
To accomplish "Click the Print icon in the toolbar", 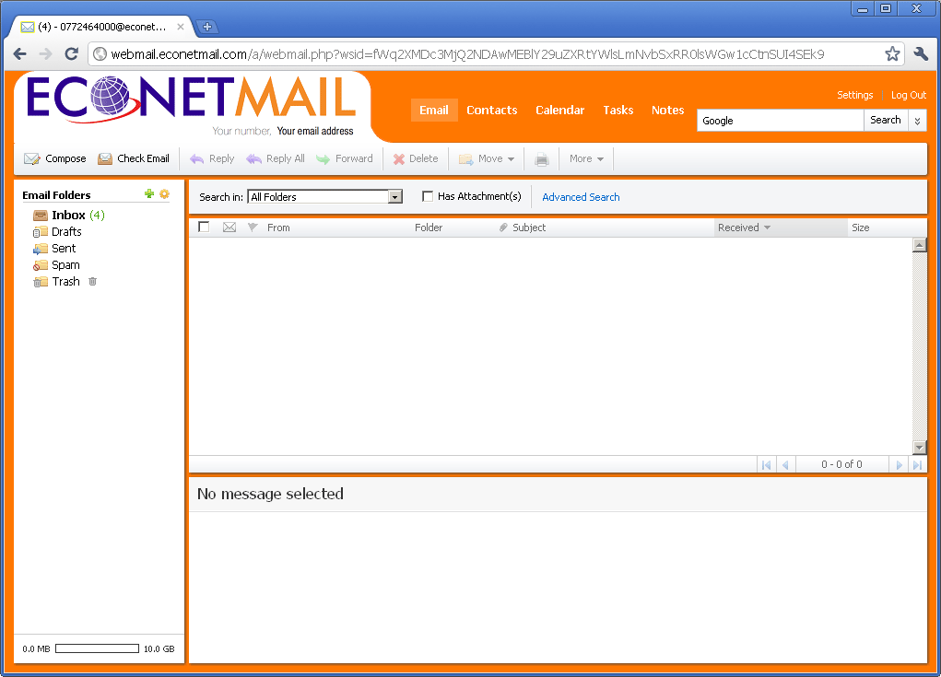I will click(x=542, y=158).
